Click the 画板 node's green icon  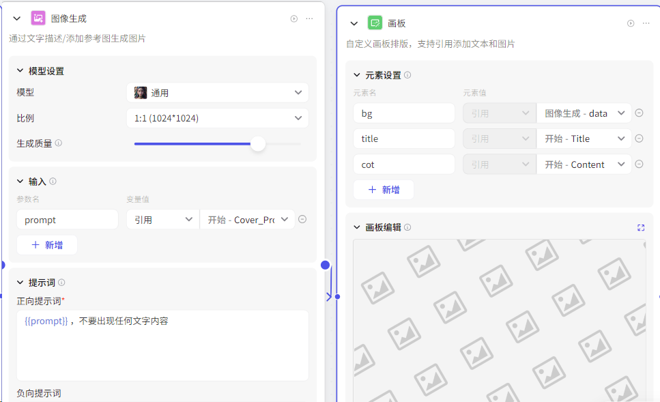pyautogui.click(x=375, y=23)
